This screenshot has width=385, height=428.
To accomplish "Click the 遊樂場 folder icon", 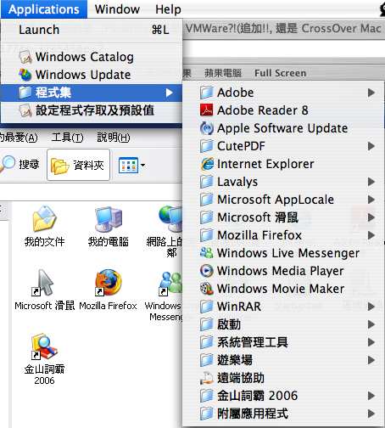I will (206, 360).
